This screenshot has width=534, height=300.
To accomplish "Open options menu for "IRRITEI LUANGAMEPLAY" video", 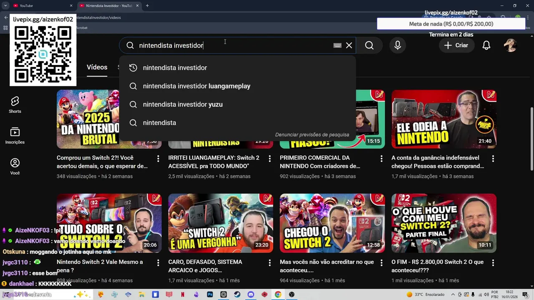I will (x=270, y=159).
